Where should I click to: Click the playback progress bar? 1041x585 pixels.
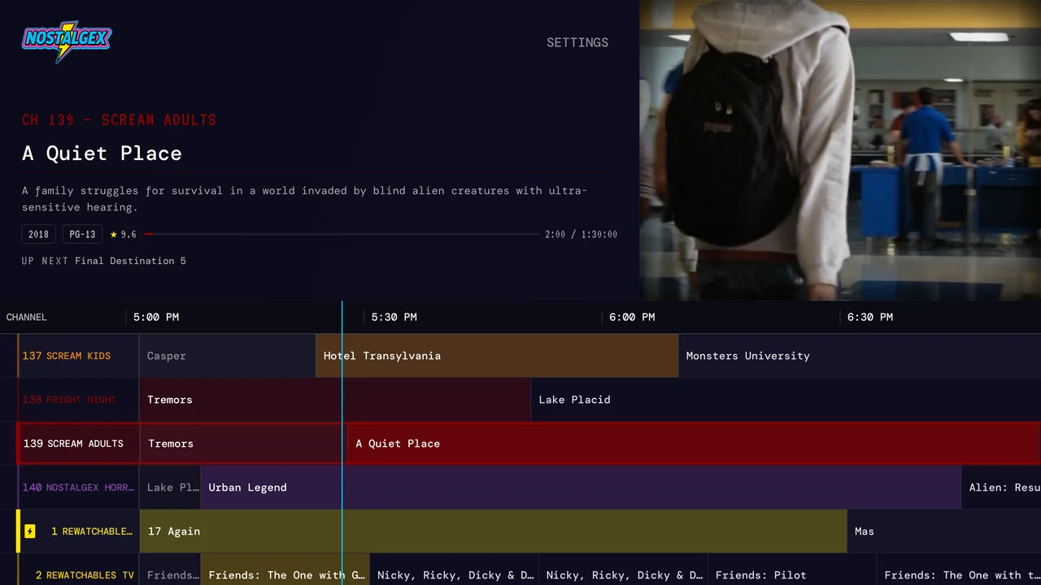(x=342, y=234)
